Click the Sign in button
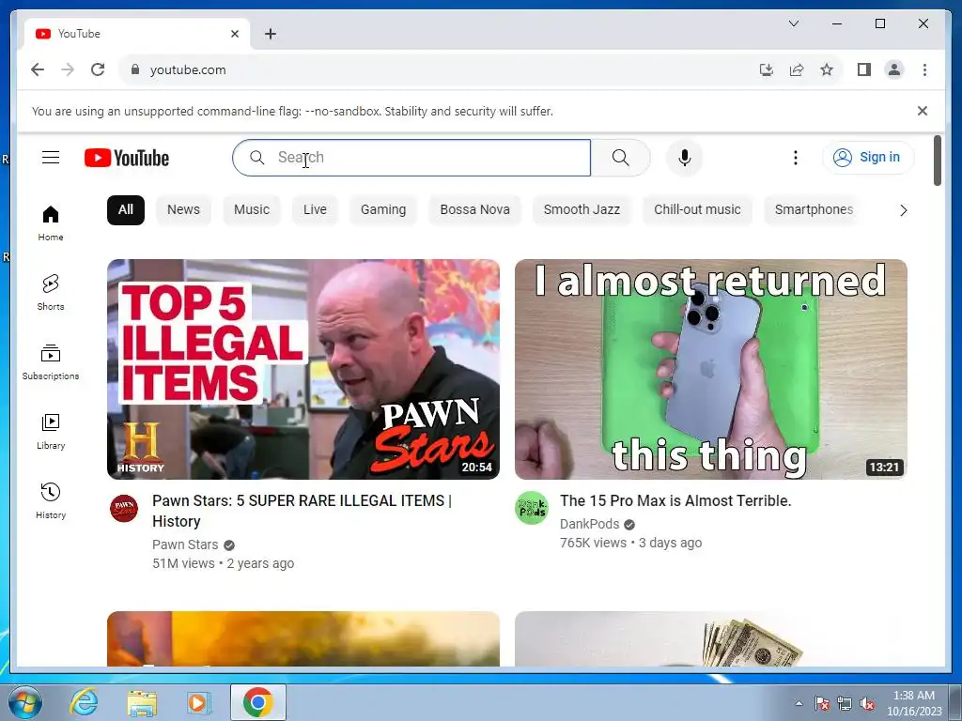962x721 pixels. (x=868, y=158)
